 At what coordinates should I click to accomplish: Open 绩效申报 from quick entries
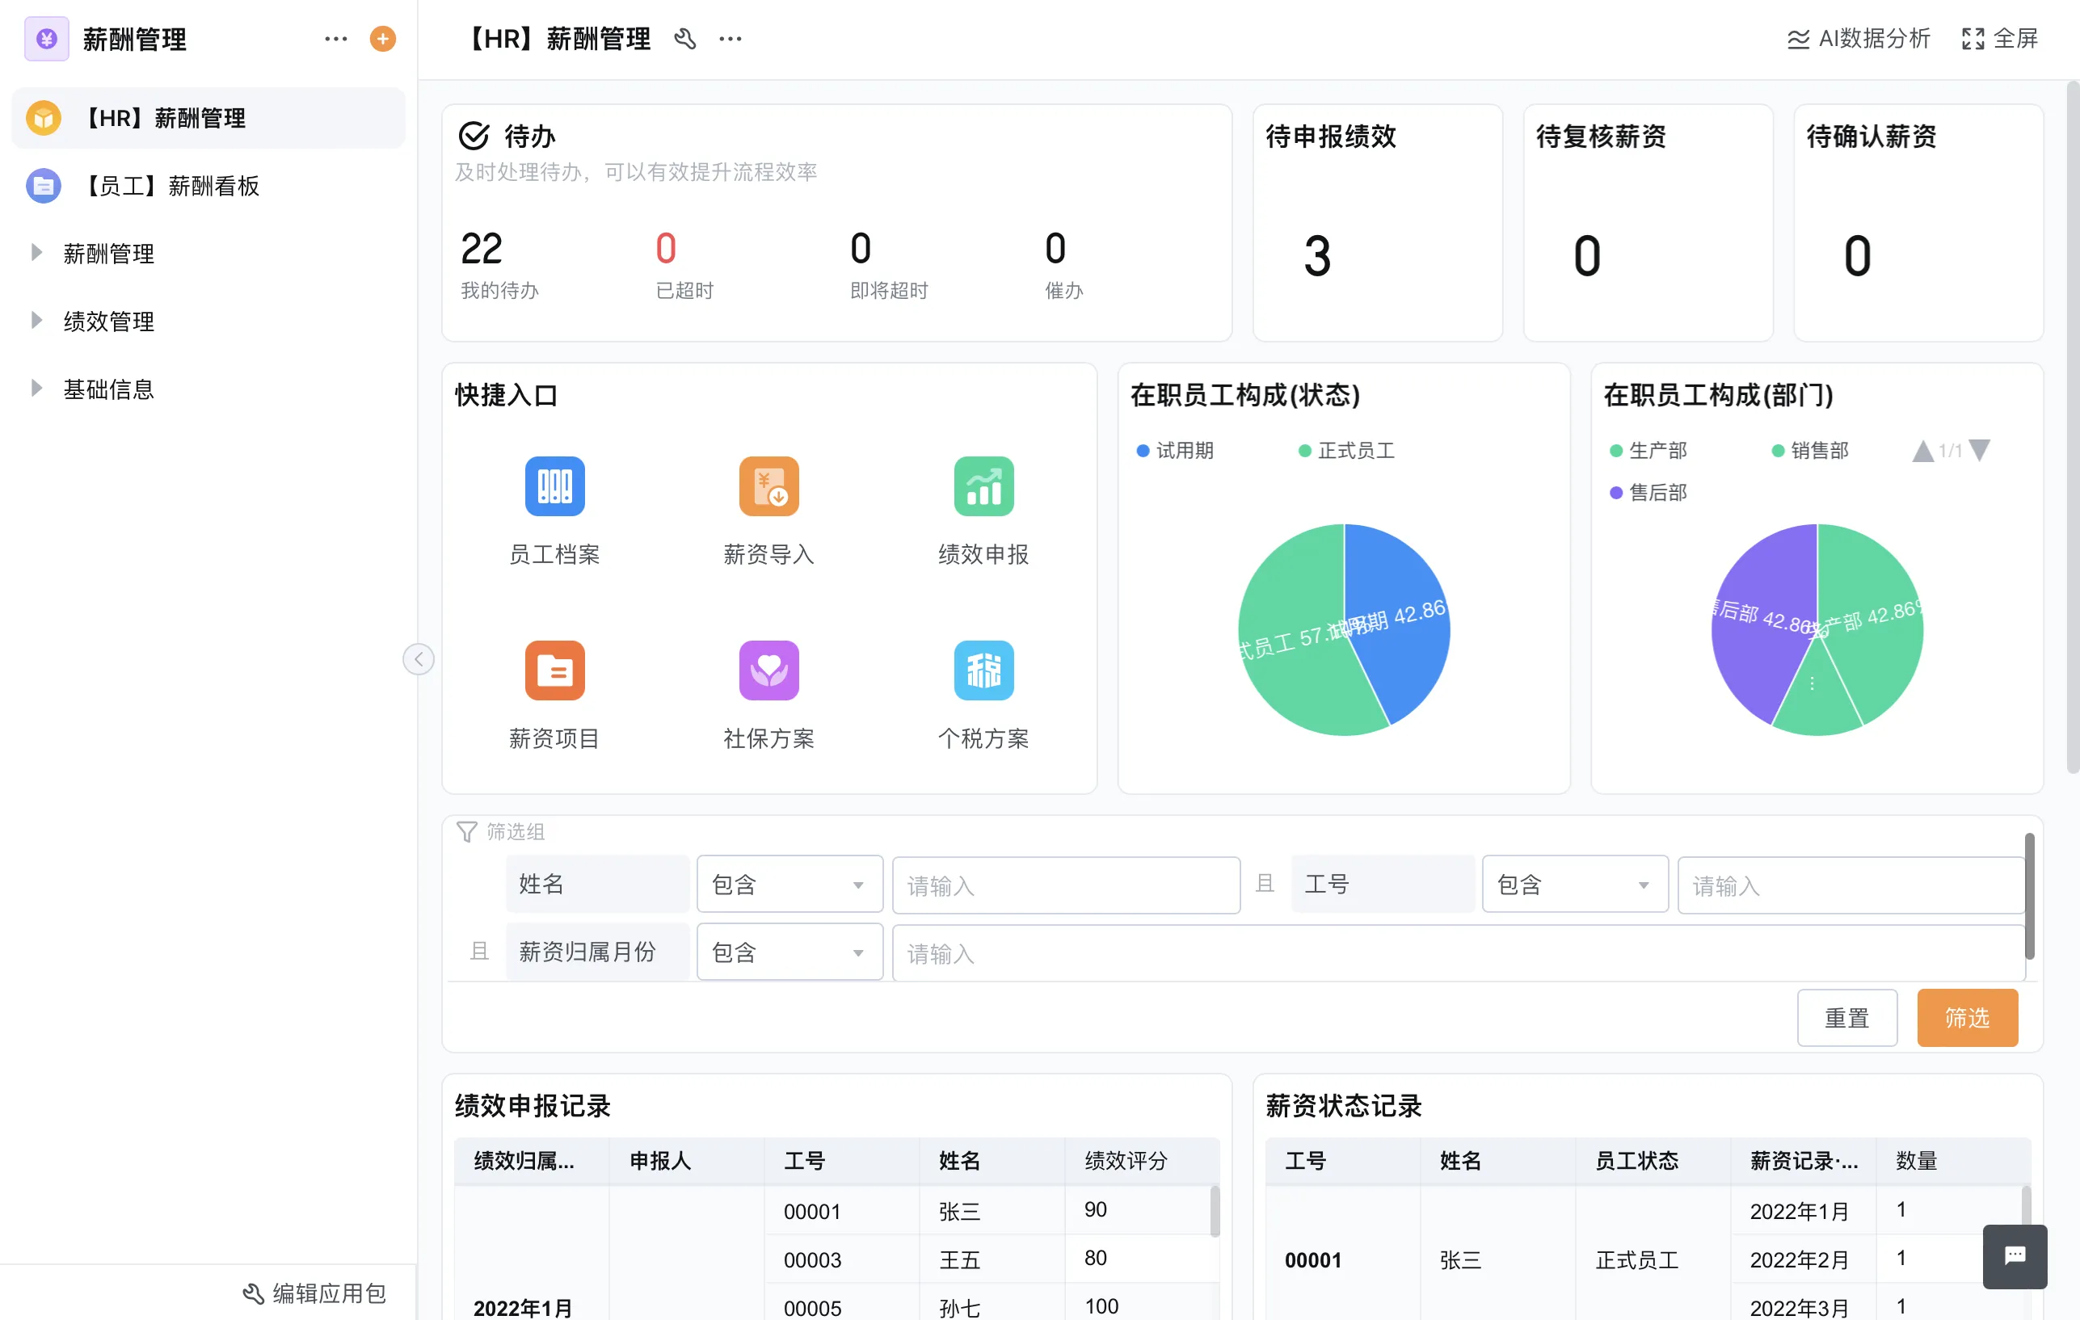pos(983,486)
